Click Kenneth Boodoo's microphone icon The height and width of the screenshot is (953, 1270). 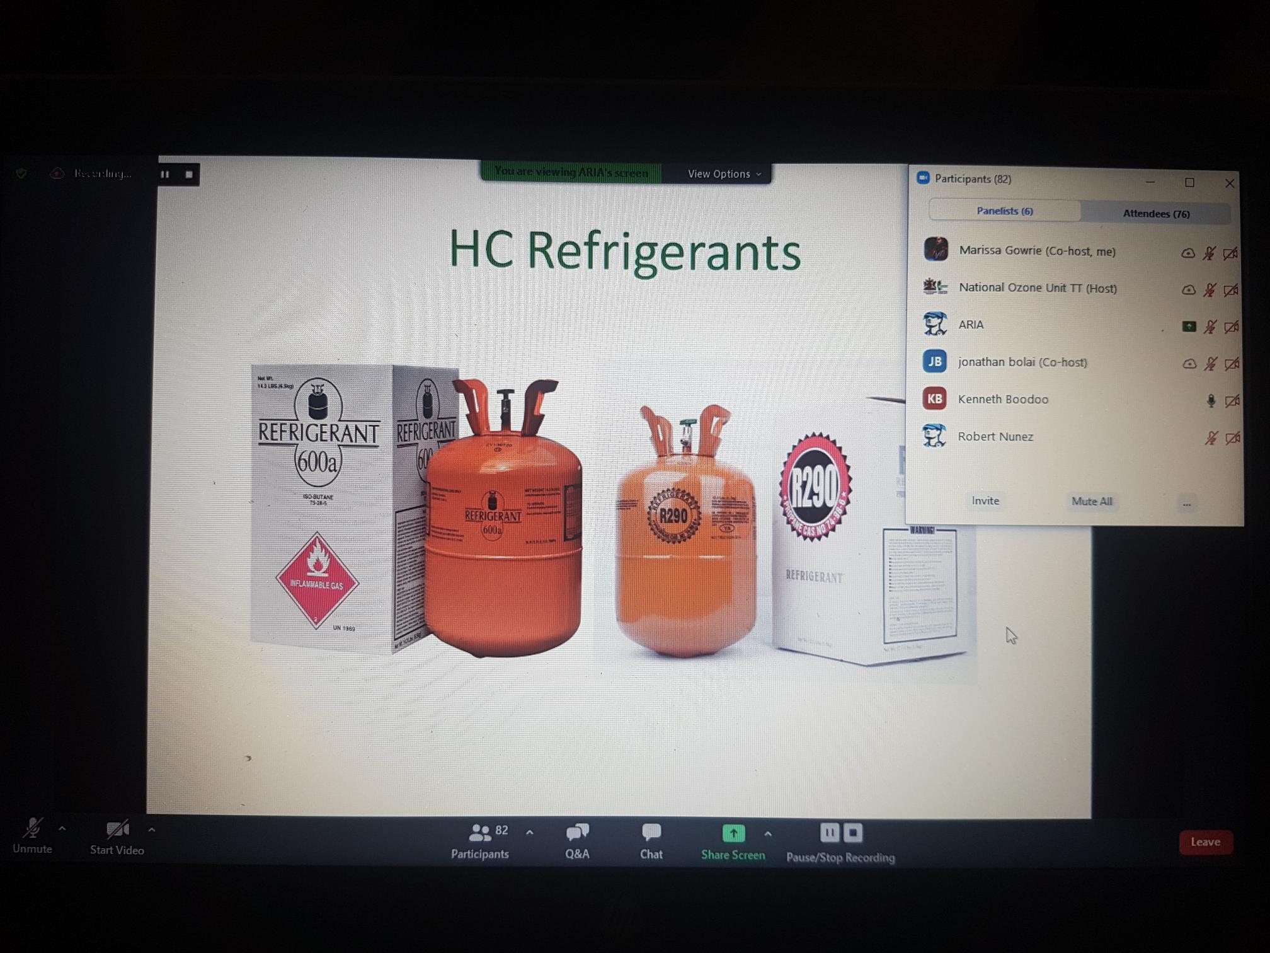click(1210, 401)
